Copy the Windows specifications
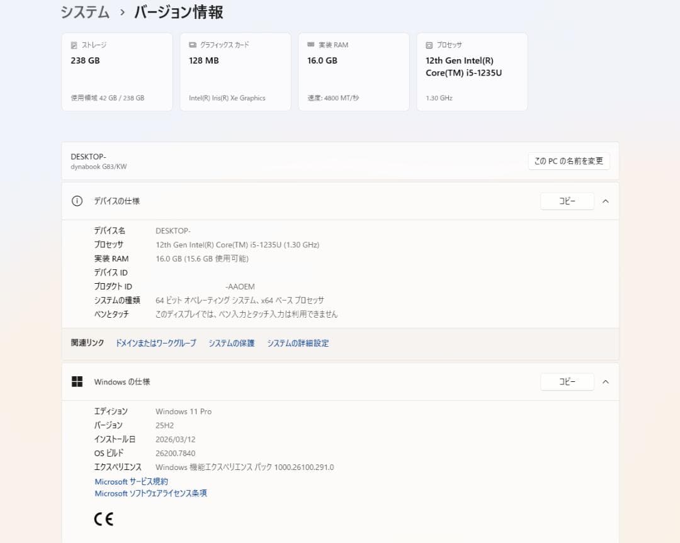The image size is (680, 543). (567, 382)
